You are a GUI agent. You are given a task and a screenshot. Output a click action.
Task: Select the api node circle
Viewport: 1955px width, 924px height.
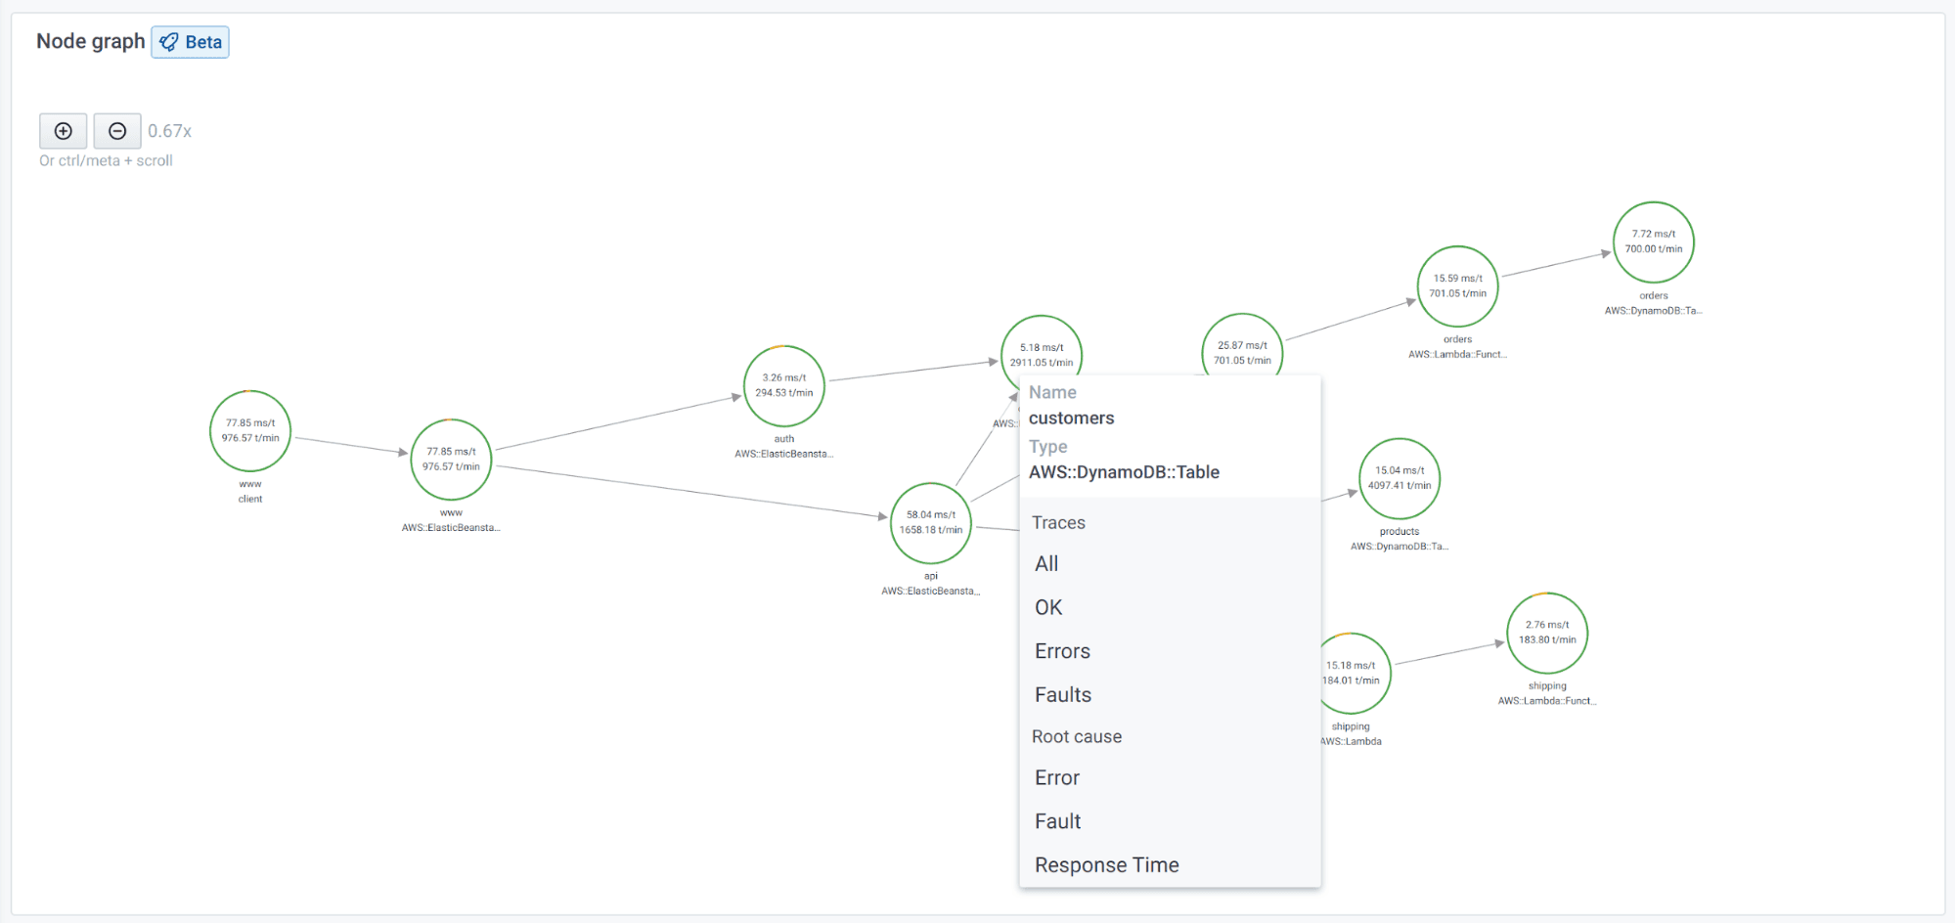pos(931,523)
